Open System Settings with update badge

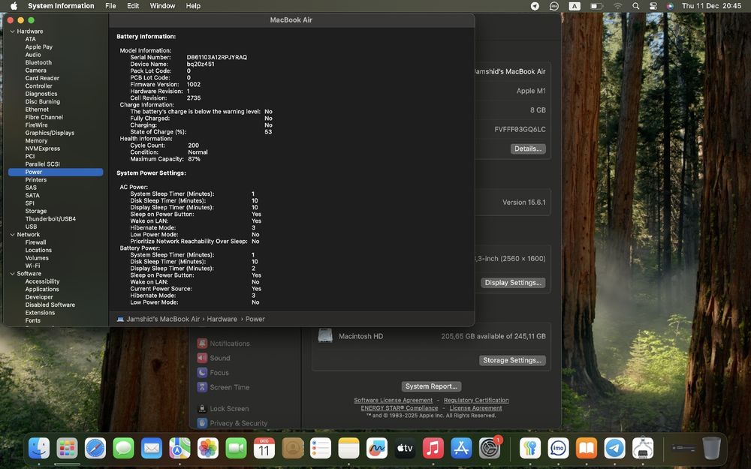tap(490, 449)
